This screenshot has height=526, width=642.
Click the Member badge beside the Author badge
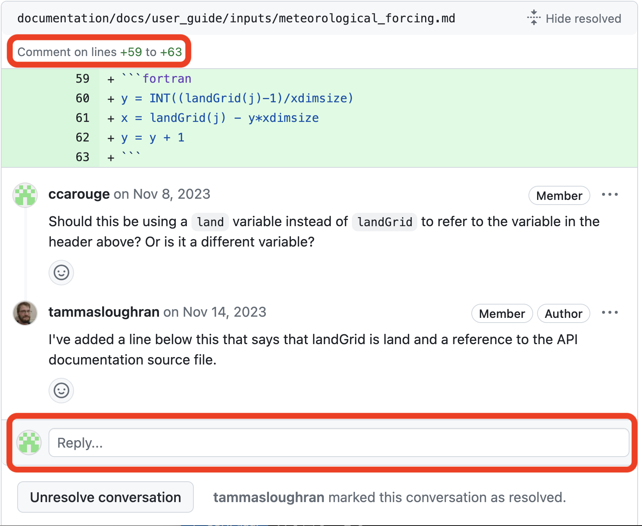pos(502,314)
